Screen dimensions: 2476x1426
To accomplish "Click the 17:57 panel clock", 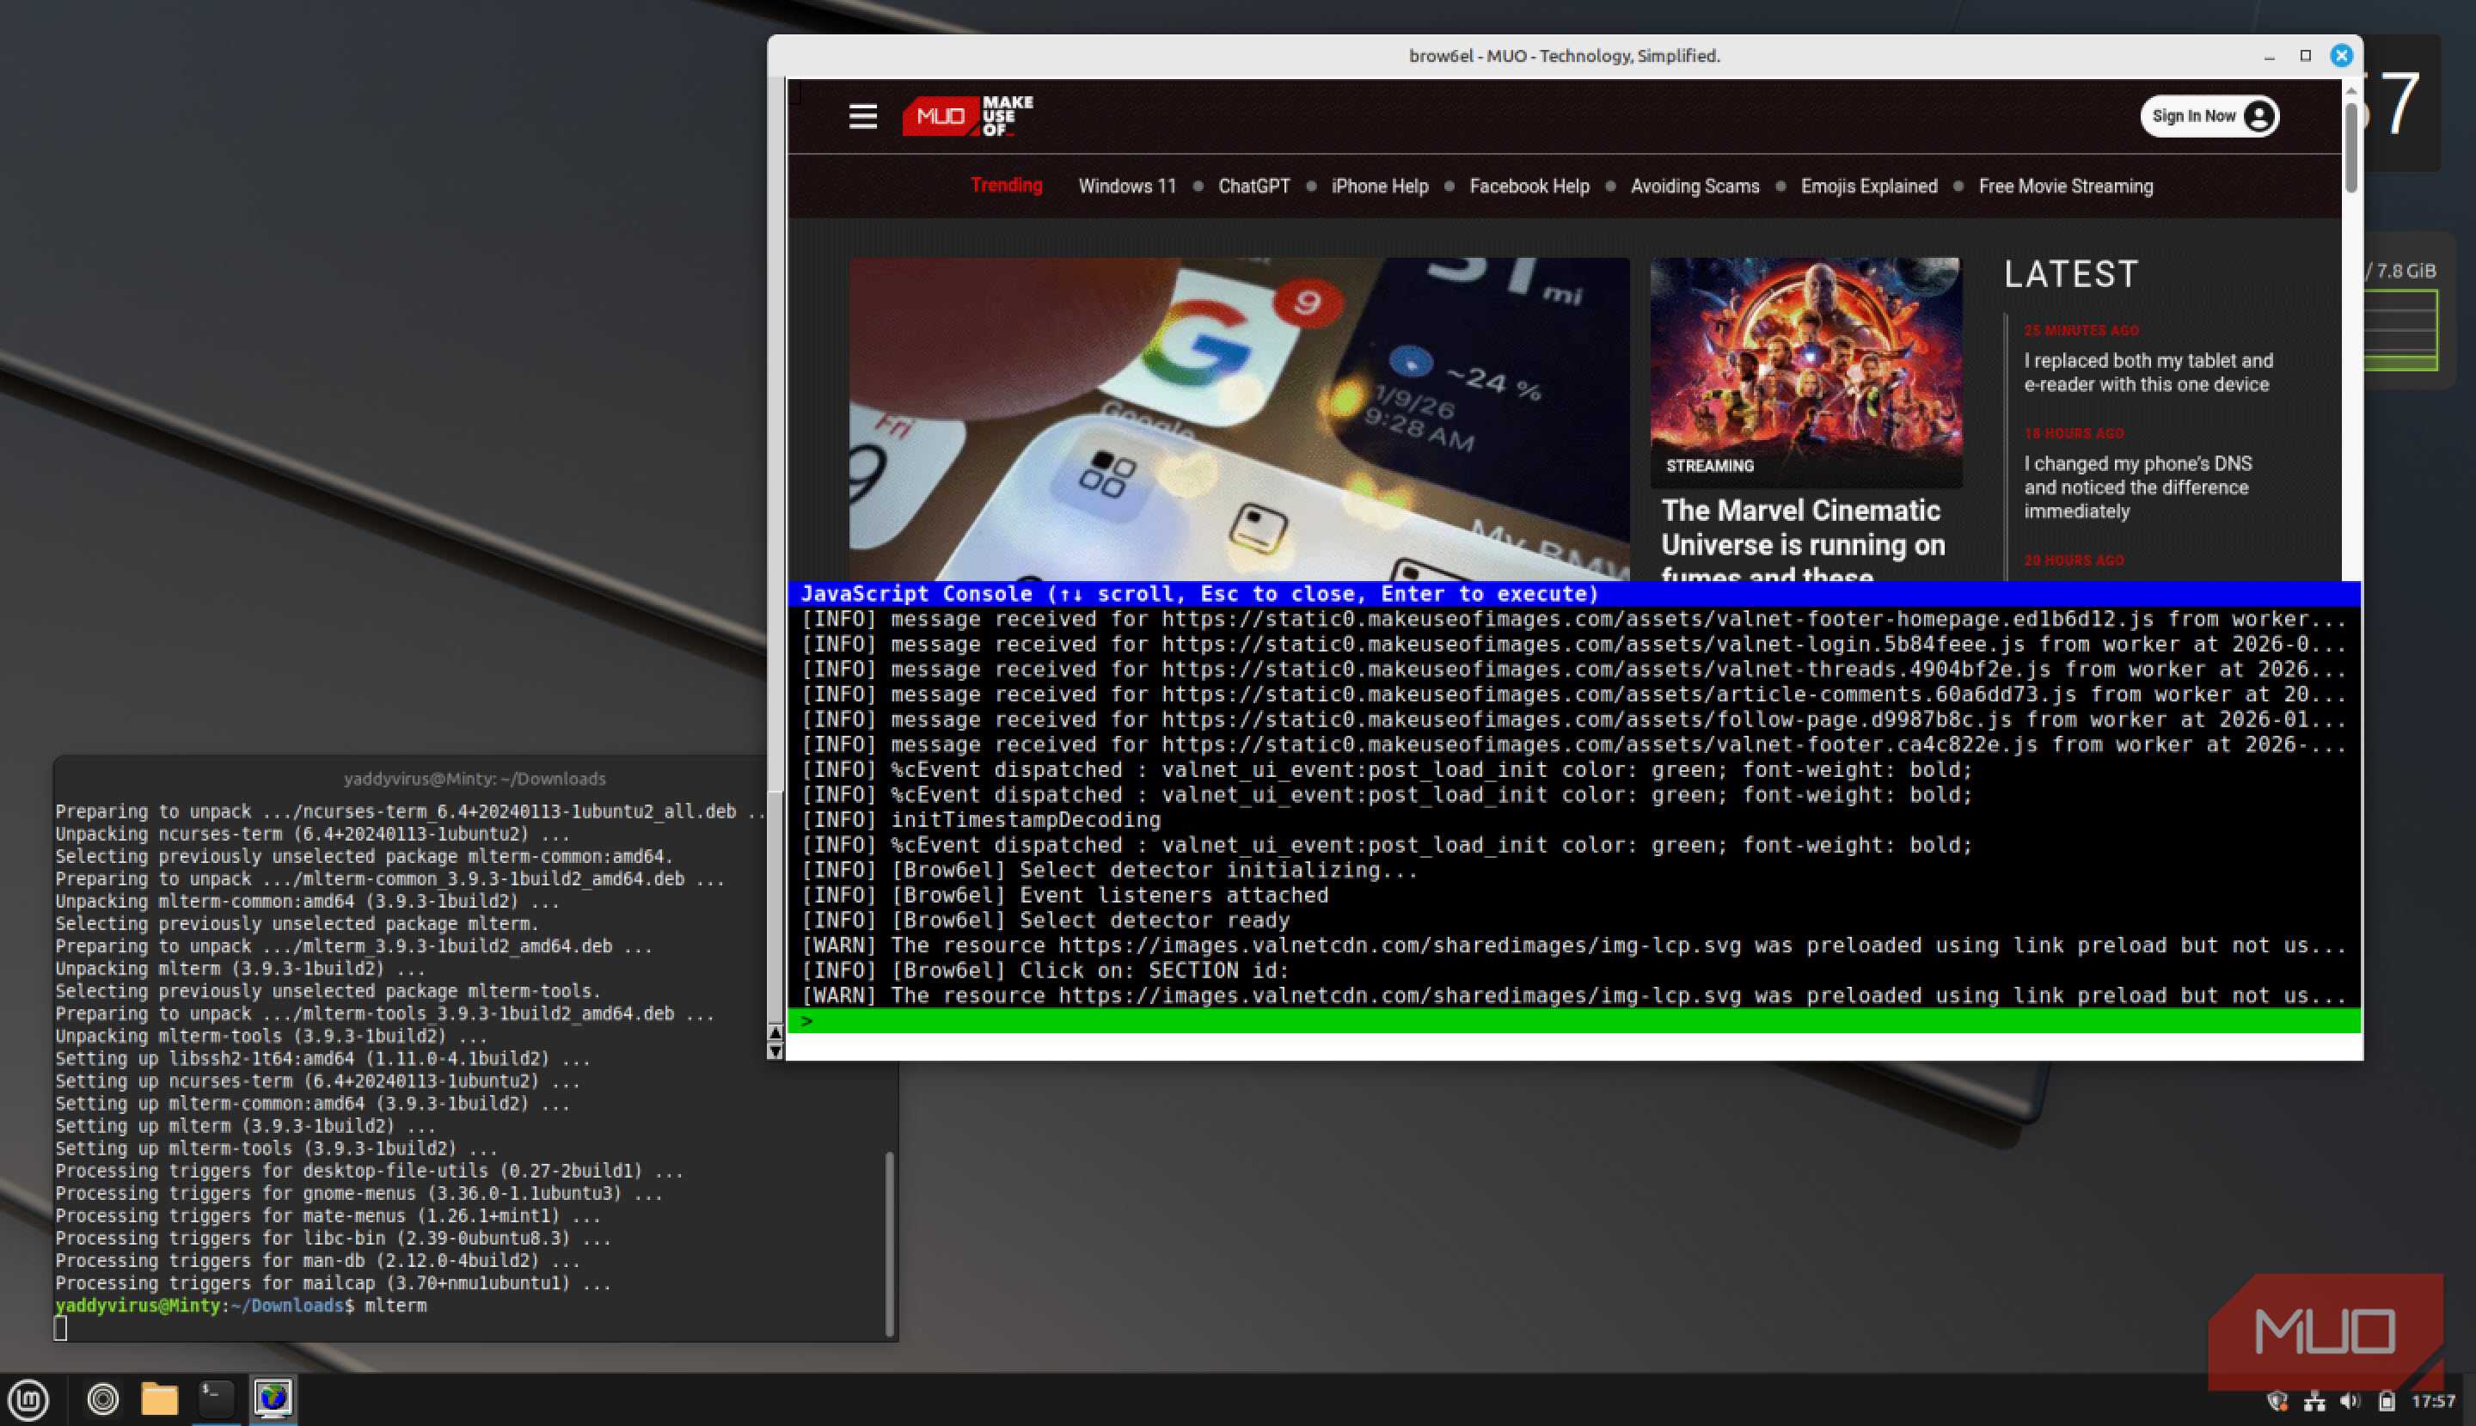I will coord(2433,1402).
